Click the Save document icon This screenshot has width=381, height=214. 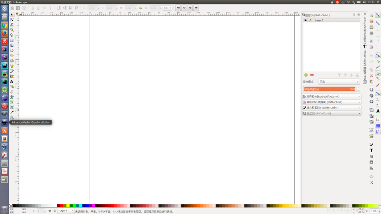[371, 27]
